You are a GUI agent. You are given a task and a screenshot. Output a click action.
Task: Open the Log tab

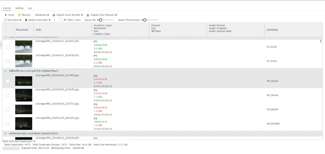point(29,8)
